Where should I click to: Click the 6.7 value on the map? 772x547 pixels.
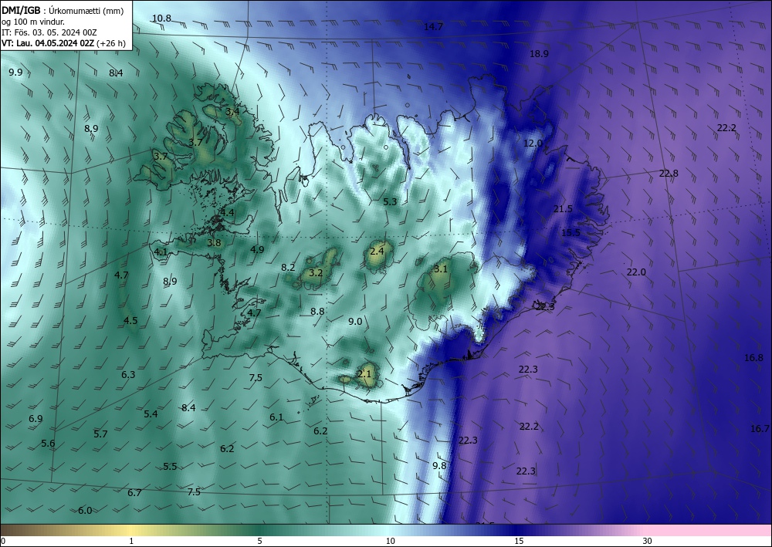[134, 493]
